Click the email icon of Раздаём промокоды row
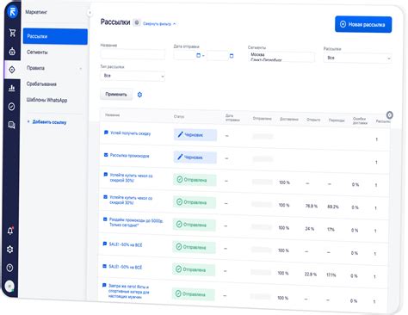This screenshot has height=315, width=408. point(105,219)
